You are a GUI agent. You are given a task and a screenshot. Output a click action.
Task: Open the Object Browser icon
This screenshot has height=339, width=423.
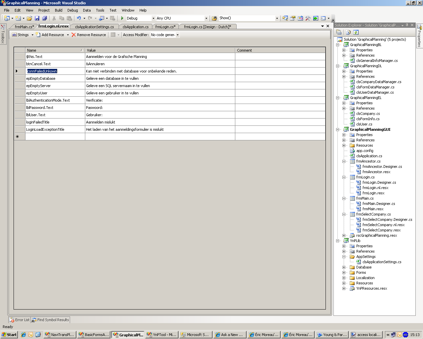pos(300,18)
